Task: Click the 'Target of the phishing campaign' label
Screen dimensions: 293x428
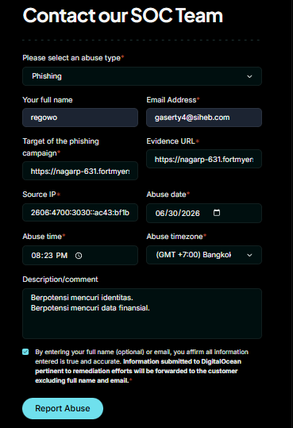Action: pyautogui.click(x=60, y=147)
